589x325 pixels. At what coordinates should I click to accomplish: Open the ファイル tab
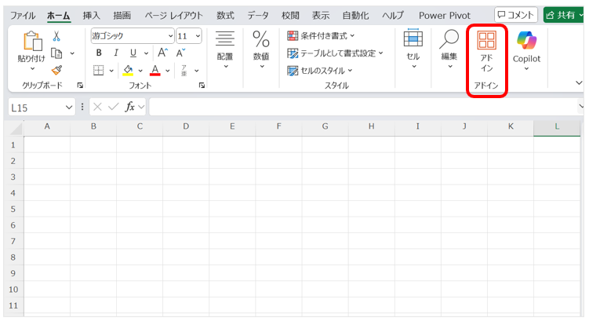(23, 16)
